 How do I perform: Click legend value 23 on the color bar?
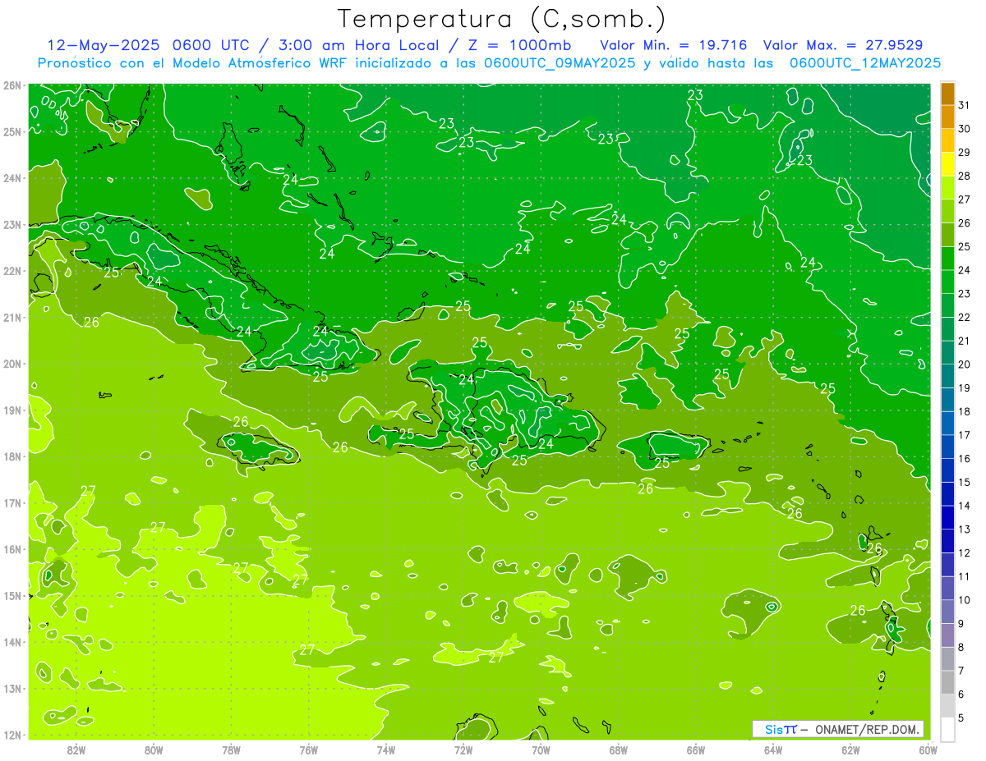tap(965, 294)
